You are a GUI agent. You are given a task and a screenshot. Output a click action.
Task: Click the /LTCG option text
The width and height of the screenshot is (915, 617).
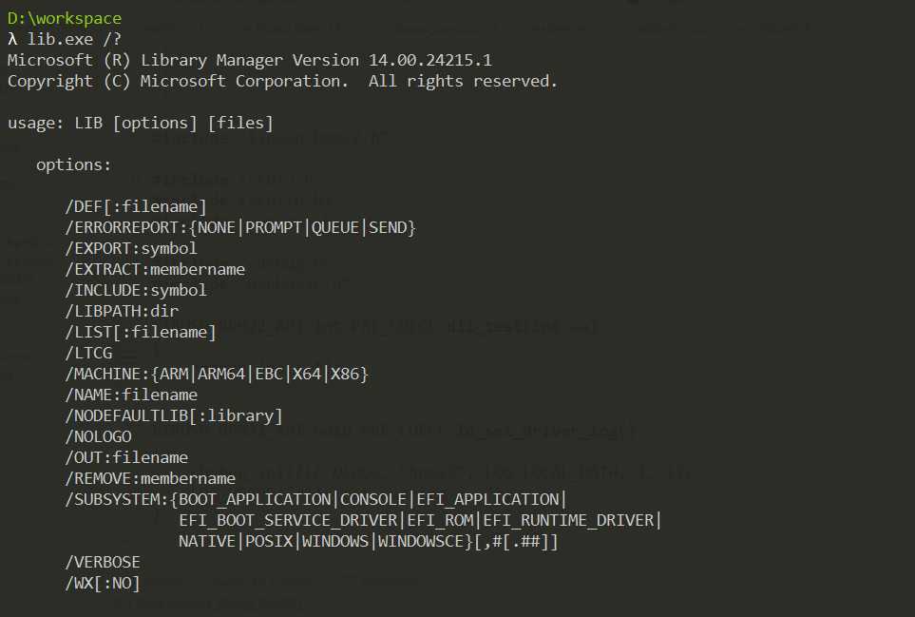tap(88, 353)
